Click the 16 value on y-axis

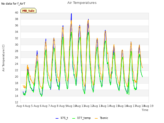click(x=16, y=89)
